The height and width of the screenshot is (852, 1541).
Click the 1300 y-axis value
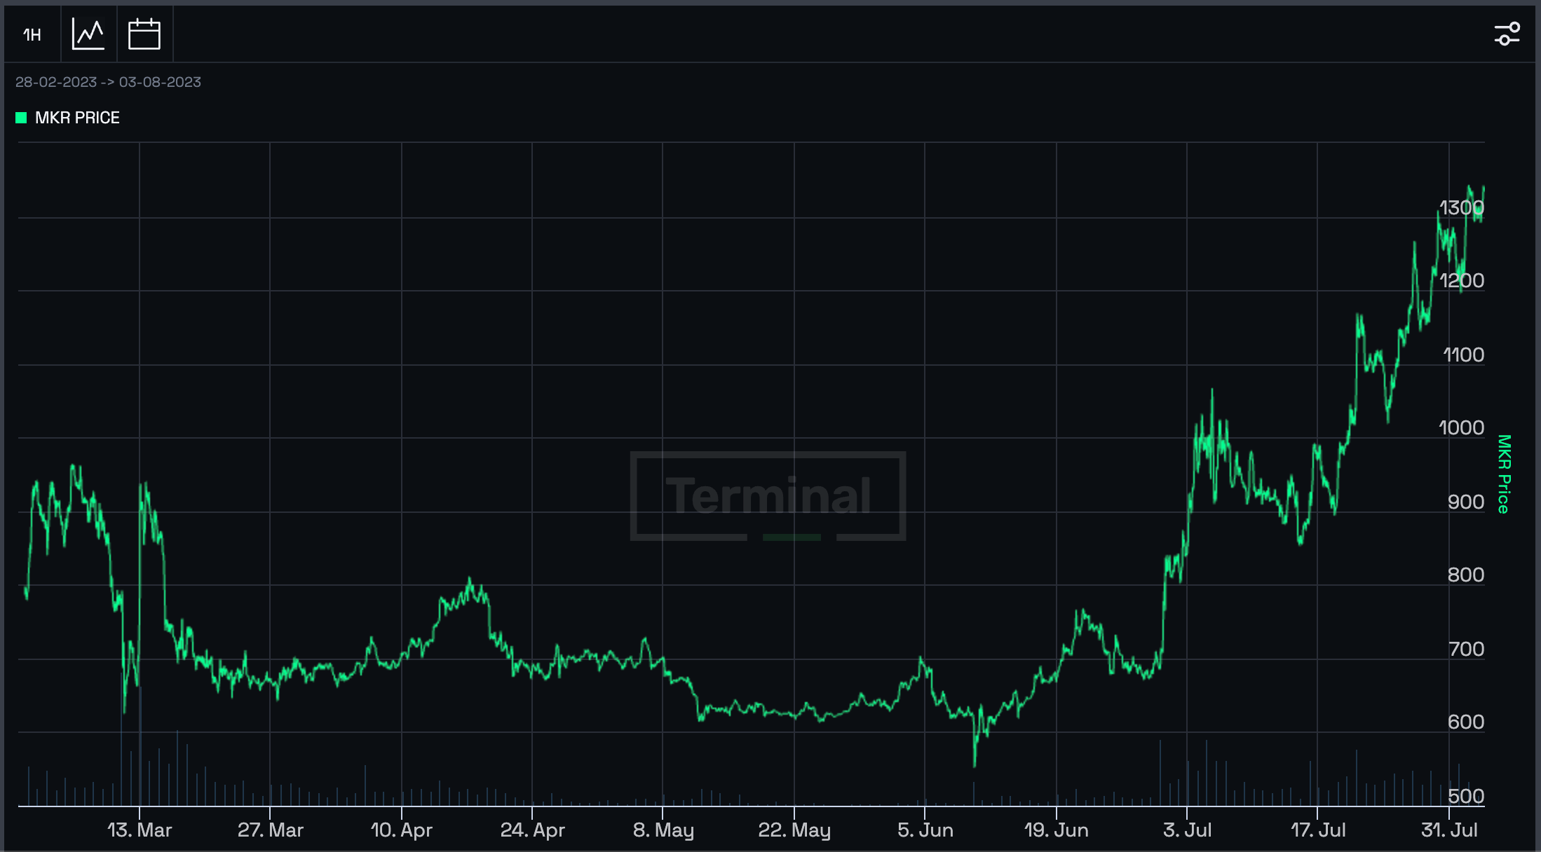click(1462, 208)
